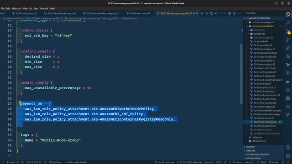292x164 pixels.
Task: Open the Docker view in activity bar
Action: click(x=288, y=82)
